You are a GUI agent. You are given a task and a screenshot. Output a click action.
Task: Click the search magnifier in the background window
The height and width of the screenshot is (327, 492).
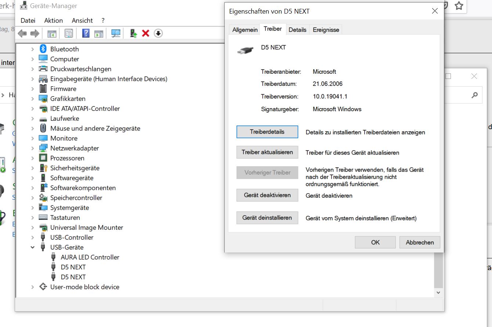click(475, 95)
